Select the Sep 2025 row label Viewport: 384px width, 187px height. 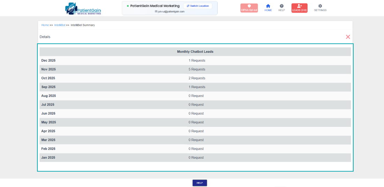(49, 87)
